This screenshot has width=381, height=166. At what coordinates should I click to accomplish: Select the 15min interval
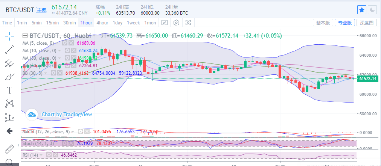click(x=52, y=23)
